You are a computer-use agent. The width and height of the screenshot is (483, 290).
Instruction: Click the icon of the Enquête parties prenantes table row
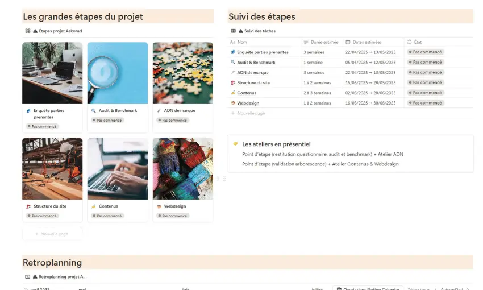[x=233, y=52]
